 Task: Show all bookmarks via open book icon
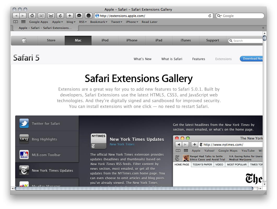(15, 22)
